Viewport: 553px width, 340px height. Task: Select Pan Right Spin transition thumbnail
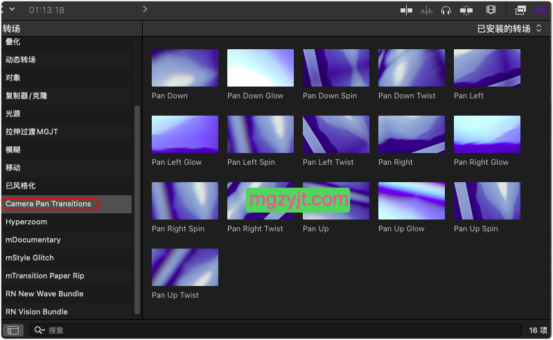coord(185,201)
